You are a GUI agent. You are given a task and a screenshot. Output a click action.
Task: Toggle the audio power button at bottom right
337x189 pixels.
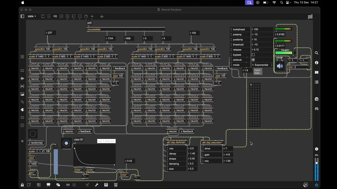coord(316,185)
